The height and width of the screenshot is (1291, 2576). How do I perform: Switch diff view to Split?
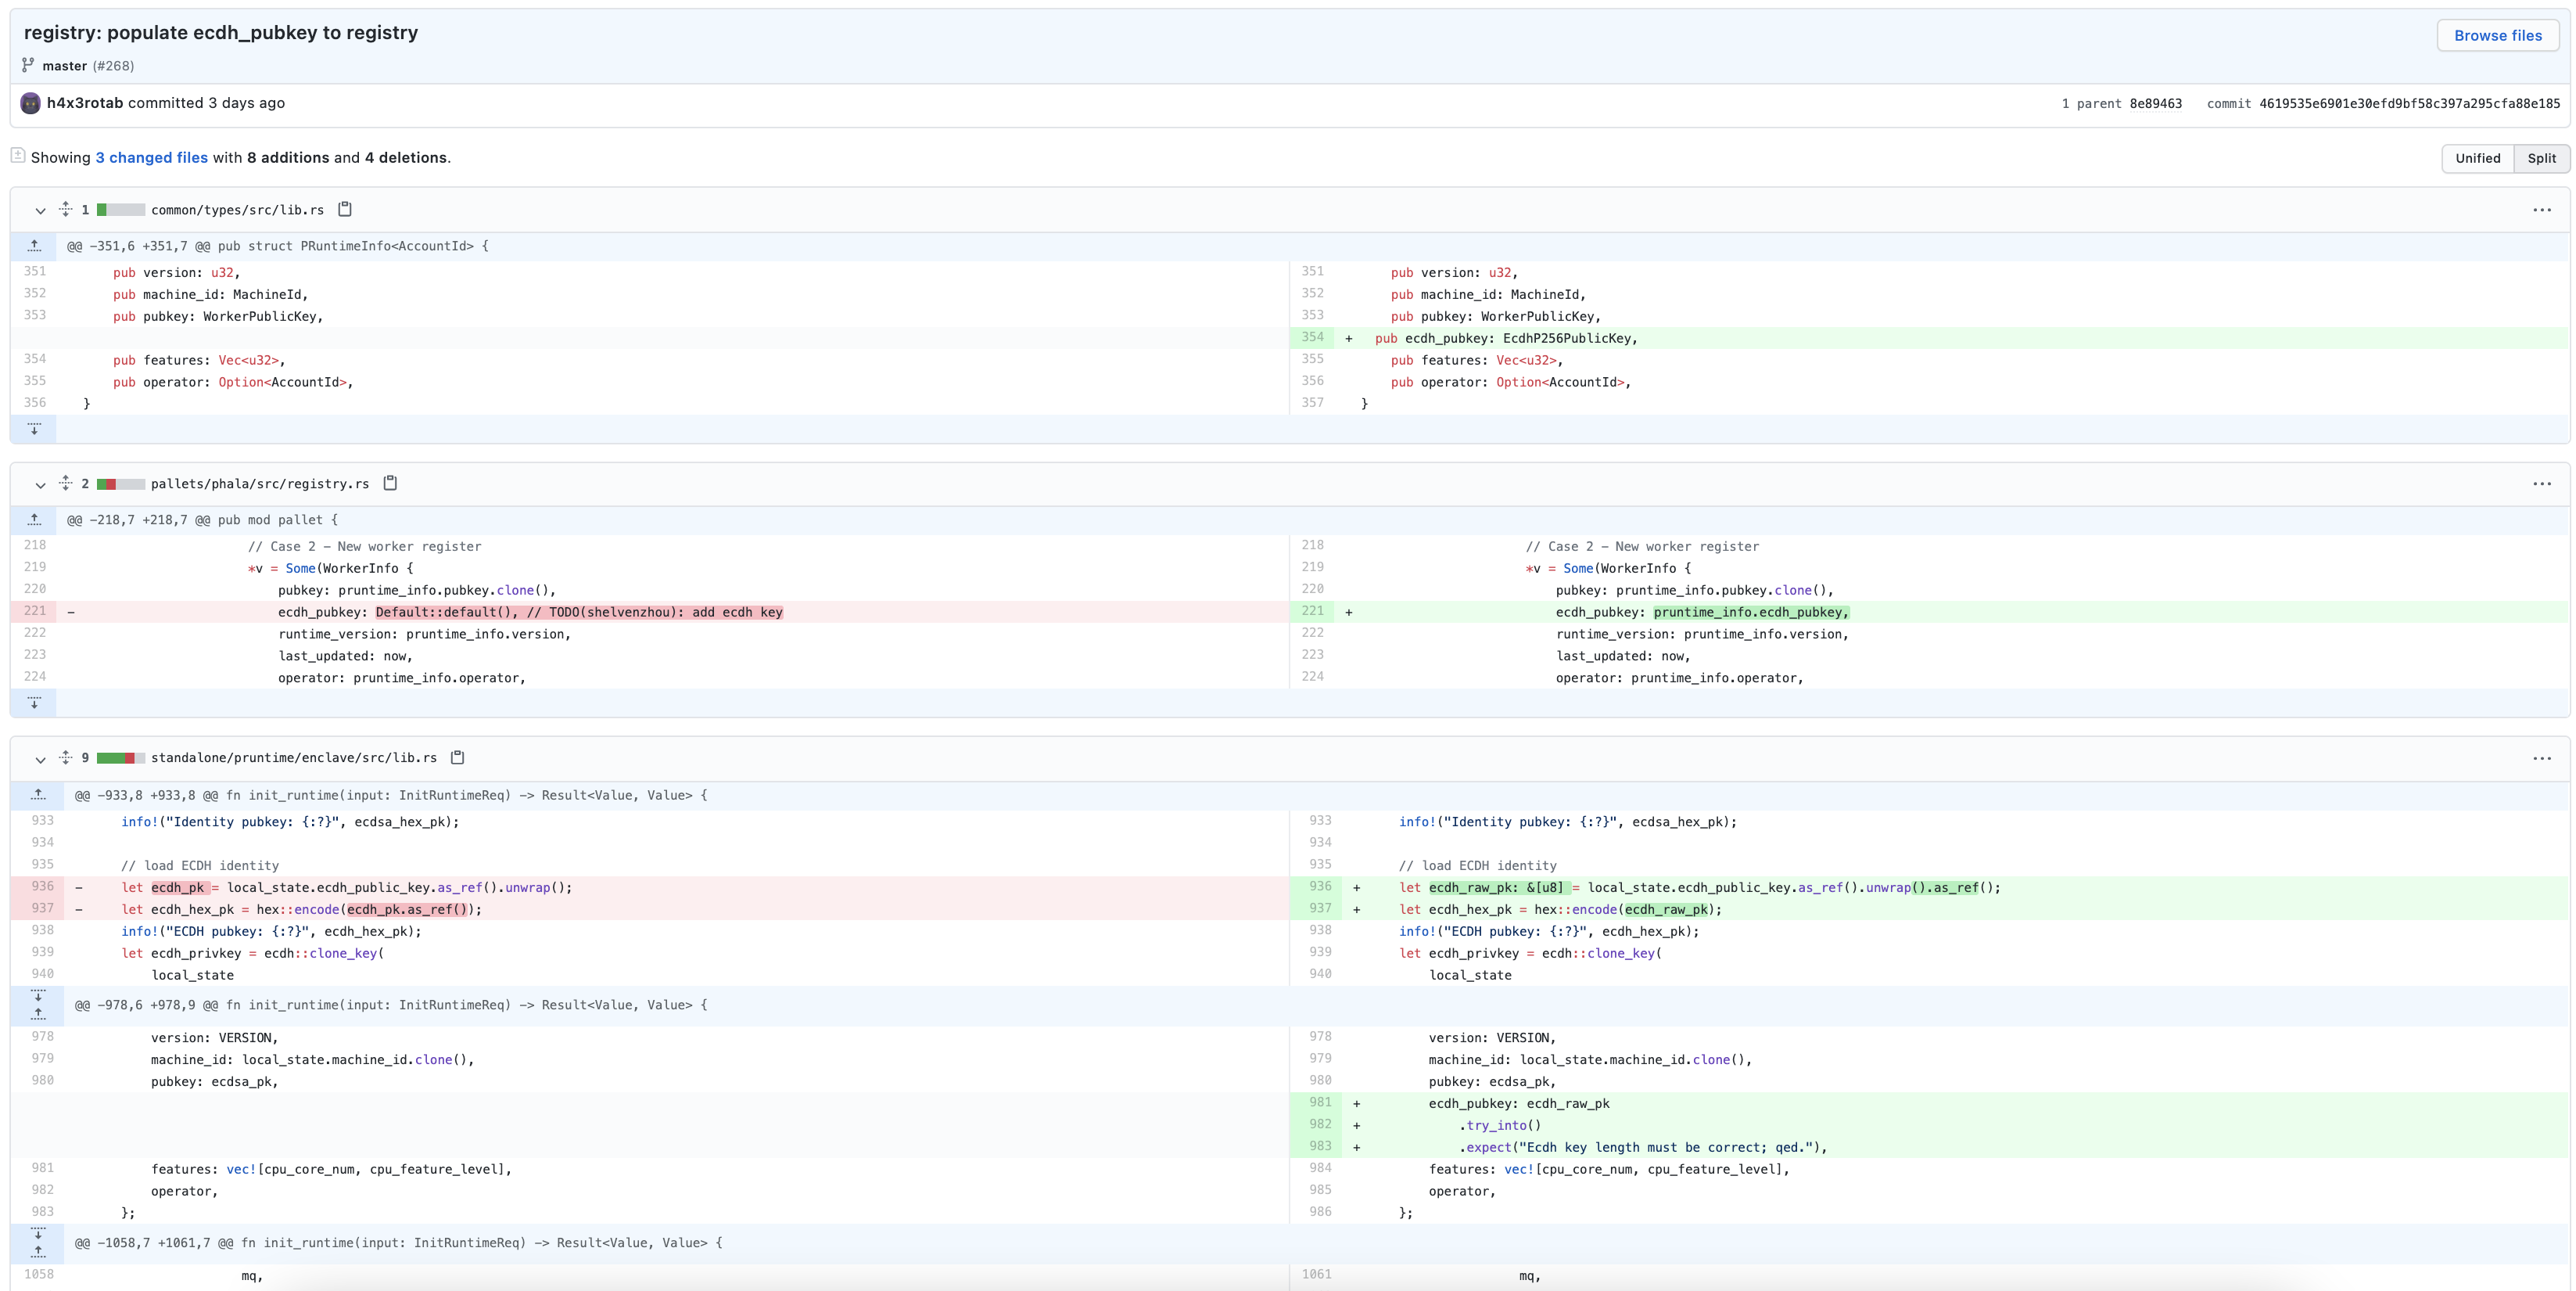(x=2541, y=158)
